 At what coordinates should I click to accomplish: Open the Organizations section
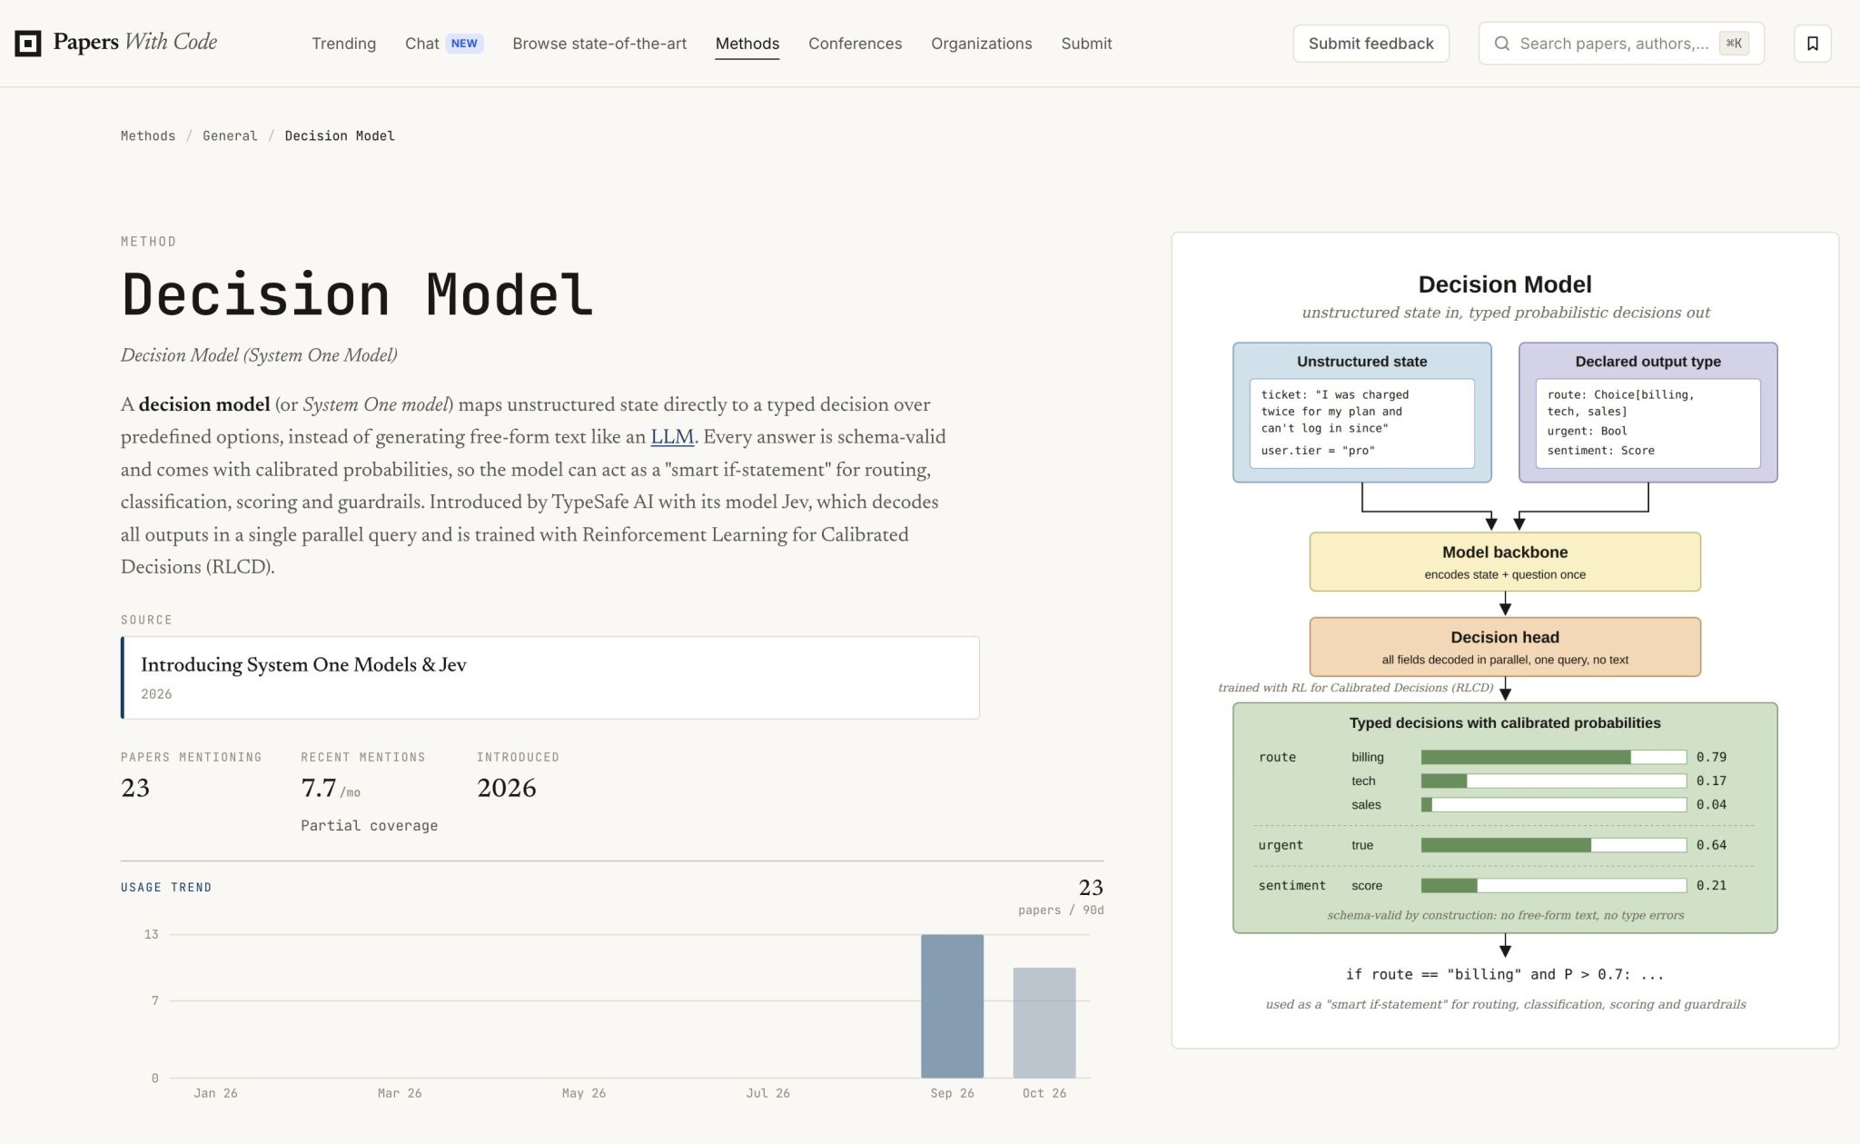point(981,44)
